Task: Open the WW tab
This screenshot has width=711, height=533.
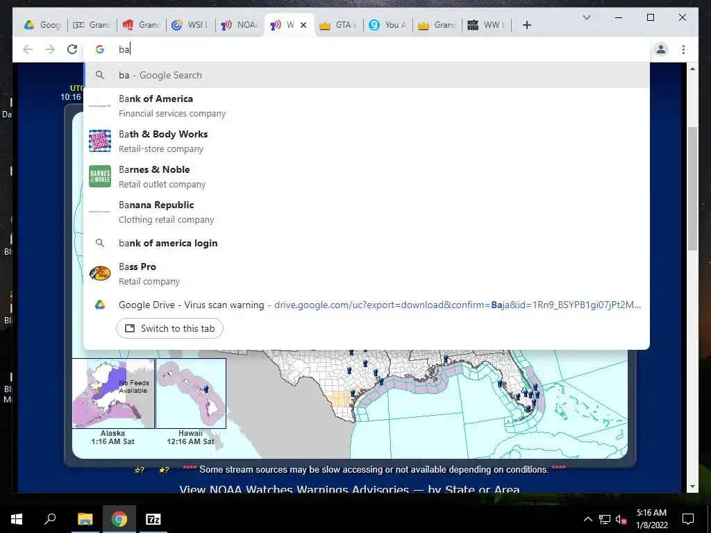Action: (x=487, y=25)
